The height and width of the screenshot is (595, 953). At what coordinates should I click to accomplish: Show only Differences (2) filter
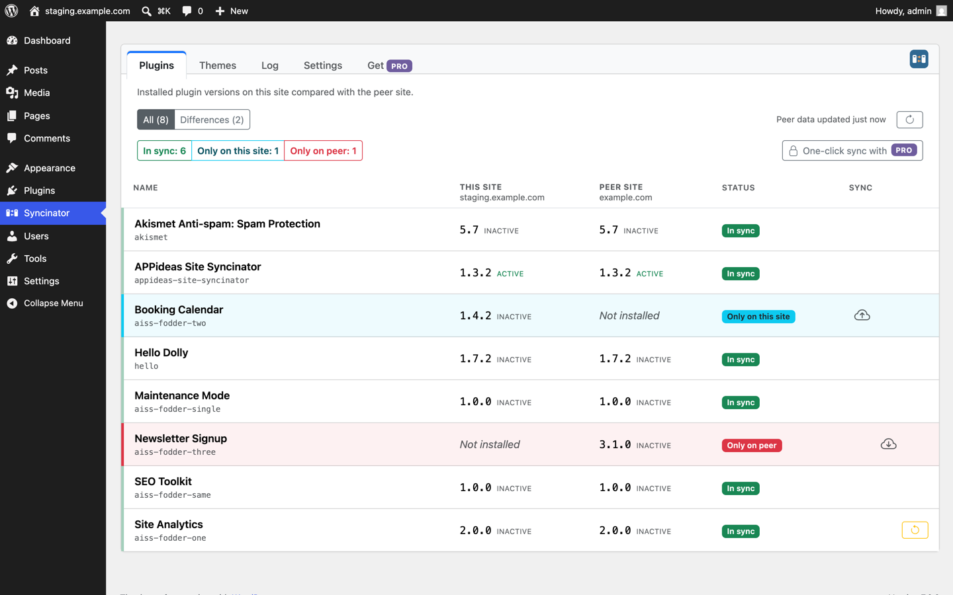(212, 120)
